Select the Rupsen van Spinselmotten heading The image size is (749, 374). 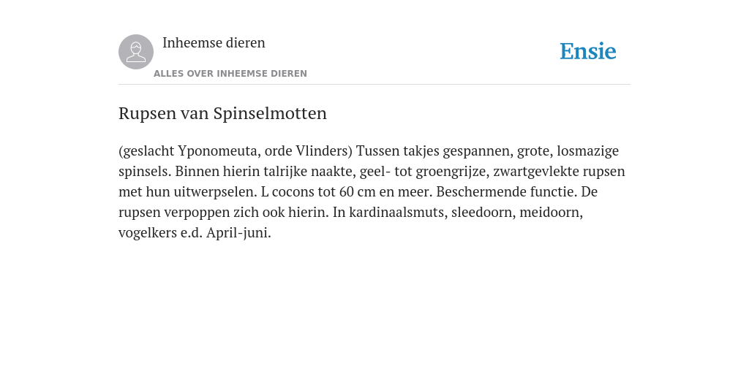(x=222, y=113)
